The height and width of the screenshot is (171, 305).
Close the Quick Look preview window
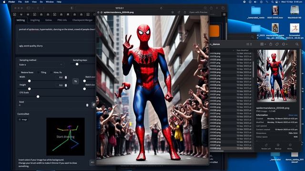click(99, 12)
